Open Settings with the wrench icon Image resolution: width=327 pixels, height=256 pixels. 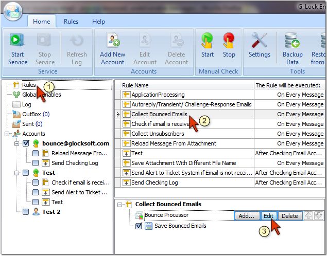[x=259, y=40]
